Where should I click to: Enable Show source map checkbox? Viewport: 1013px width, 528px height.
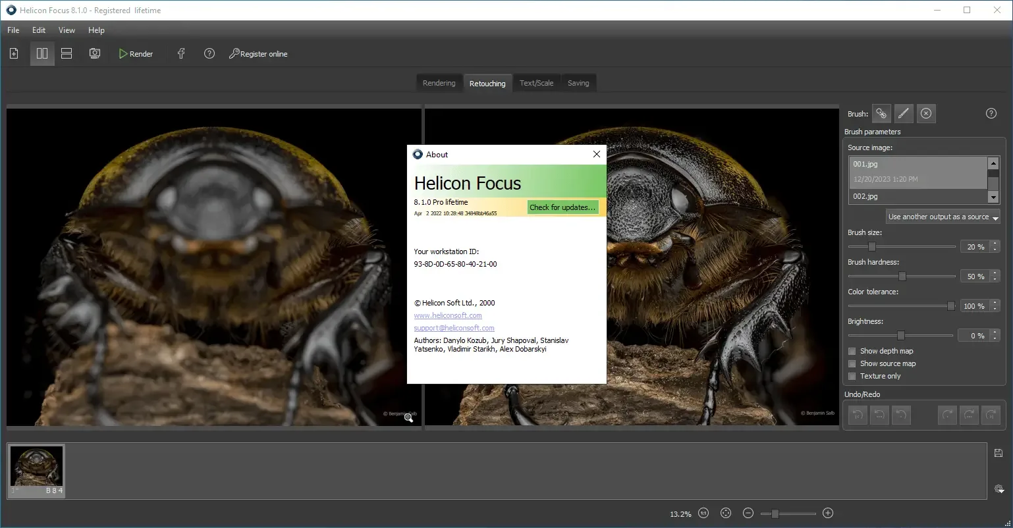852,364
